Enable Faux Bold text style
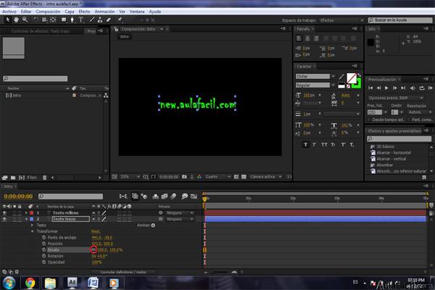This screenshot has width=435, height=290. click(305, 144)
